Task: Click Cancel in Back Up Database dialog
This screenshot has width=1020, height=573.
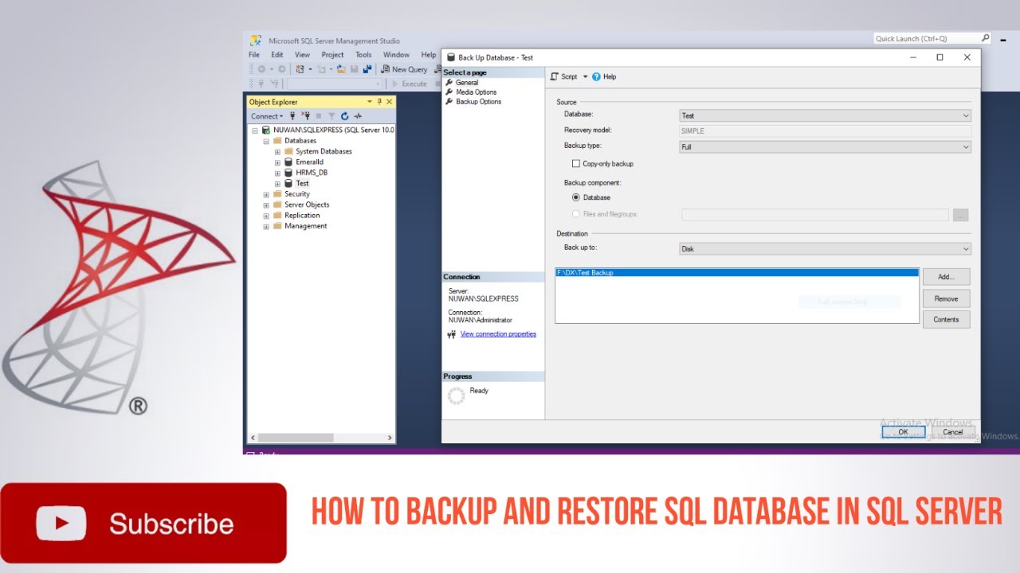Action: coord(953,432)
